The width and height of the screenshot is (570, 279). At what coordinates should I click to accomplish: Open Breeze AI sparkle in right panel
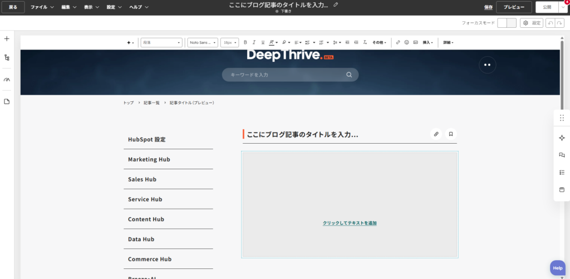point(562,138)
